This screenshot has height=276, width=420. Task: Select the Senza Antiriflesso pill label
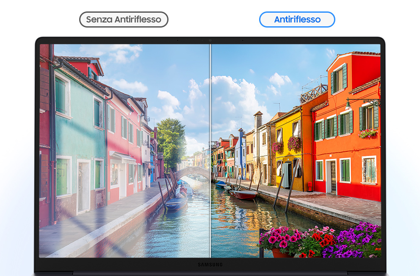[124, 20]
